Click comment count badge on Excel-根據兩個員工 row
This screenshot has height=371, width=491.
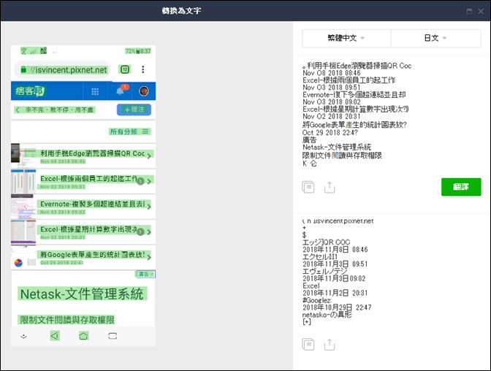coord(140,181)
